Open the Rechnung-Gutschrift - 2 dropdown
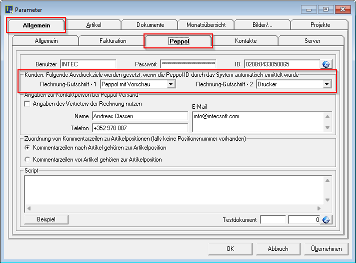 point(327,84)
